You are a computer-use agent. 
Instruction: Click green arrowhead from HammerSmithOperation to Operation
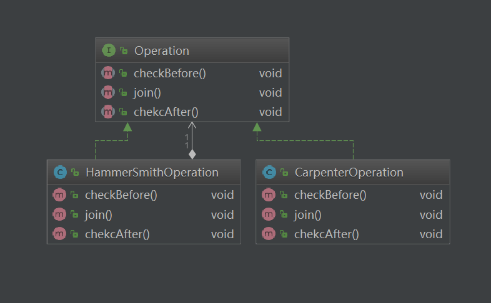pos(127,127)
